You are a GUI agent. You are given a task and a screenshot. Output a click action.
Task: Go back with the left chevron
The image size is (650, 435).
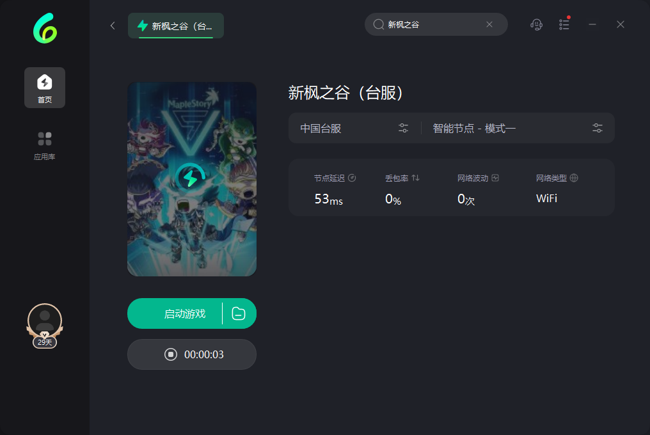tap(113, 26)
